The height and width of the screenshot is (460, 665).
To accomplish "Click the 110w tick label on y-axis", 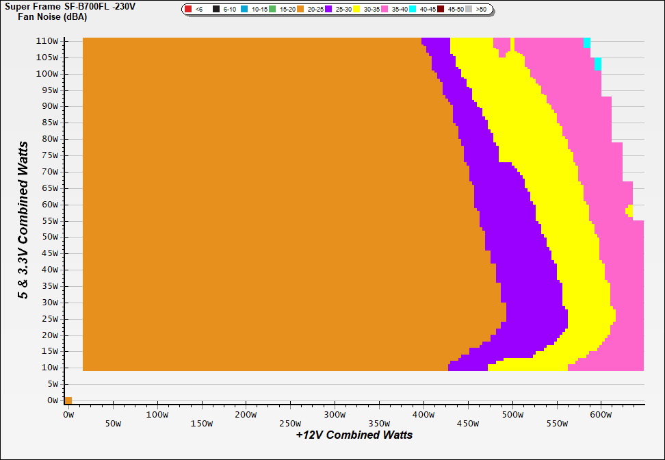I will (x=49, y=41).
